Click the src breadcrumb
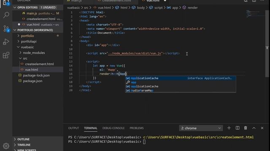Screen dimensions: 270x151 (86, 8)
